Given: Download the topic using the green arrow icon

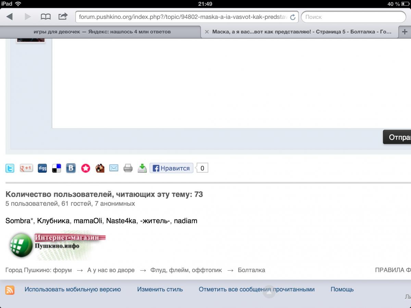Looking at the screenshot, I should tap(142, 168).
